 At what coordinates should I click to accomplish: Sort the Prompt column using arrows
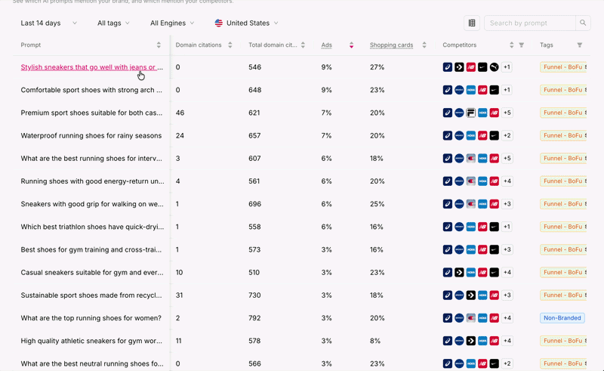159,45
